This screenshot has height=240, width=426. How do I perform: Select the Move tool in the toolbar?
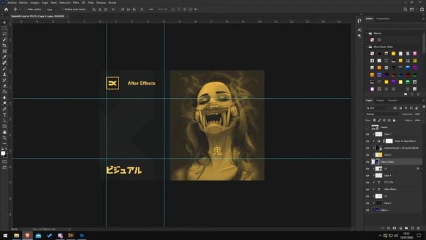[x=5, y=22]
